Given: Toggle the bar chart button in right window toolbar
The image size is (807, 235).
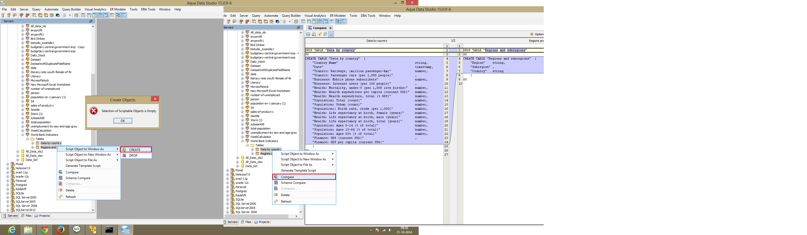Looking at the screenshot, I should click(344, 22).
